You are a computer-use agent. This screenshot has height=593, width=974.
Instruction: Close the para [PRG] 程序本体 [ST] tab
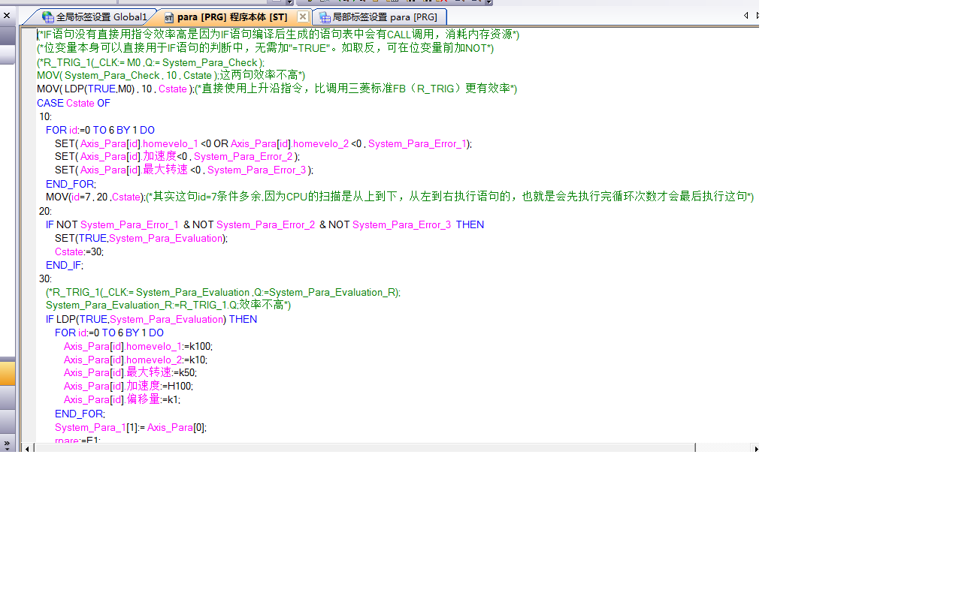[x=302, y=17]
